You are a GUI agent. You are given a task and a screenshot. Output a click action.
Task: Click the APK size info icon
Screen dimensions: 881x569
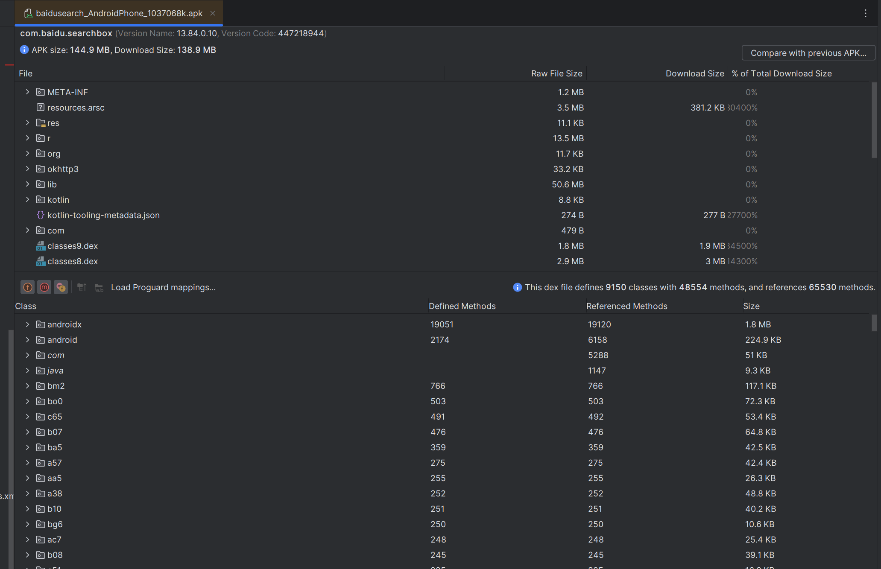pos(24,50)
